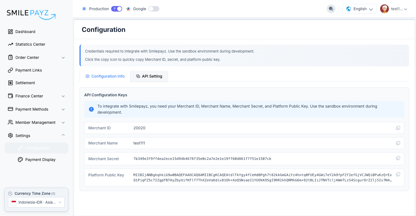Click the API Configuration Keys heading
416x216 pixels.
click(x=106, y=95)
